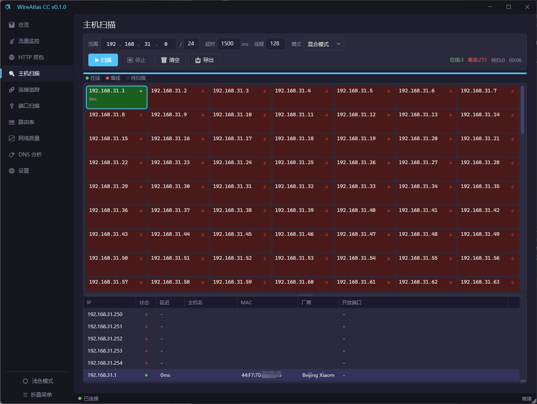Open the 端口扫描 icon in sidebar
Screen dimensions: 537x404
coord(12,106)
